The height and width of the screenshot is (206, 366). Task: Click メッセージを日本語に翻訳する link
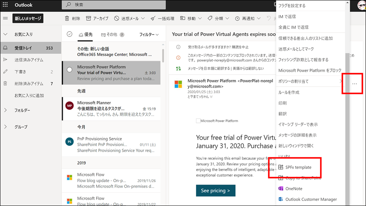click(x=209, y=68)
